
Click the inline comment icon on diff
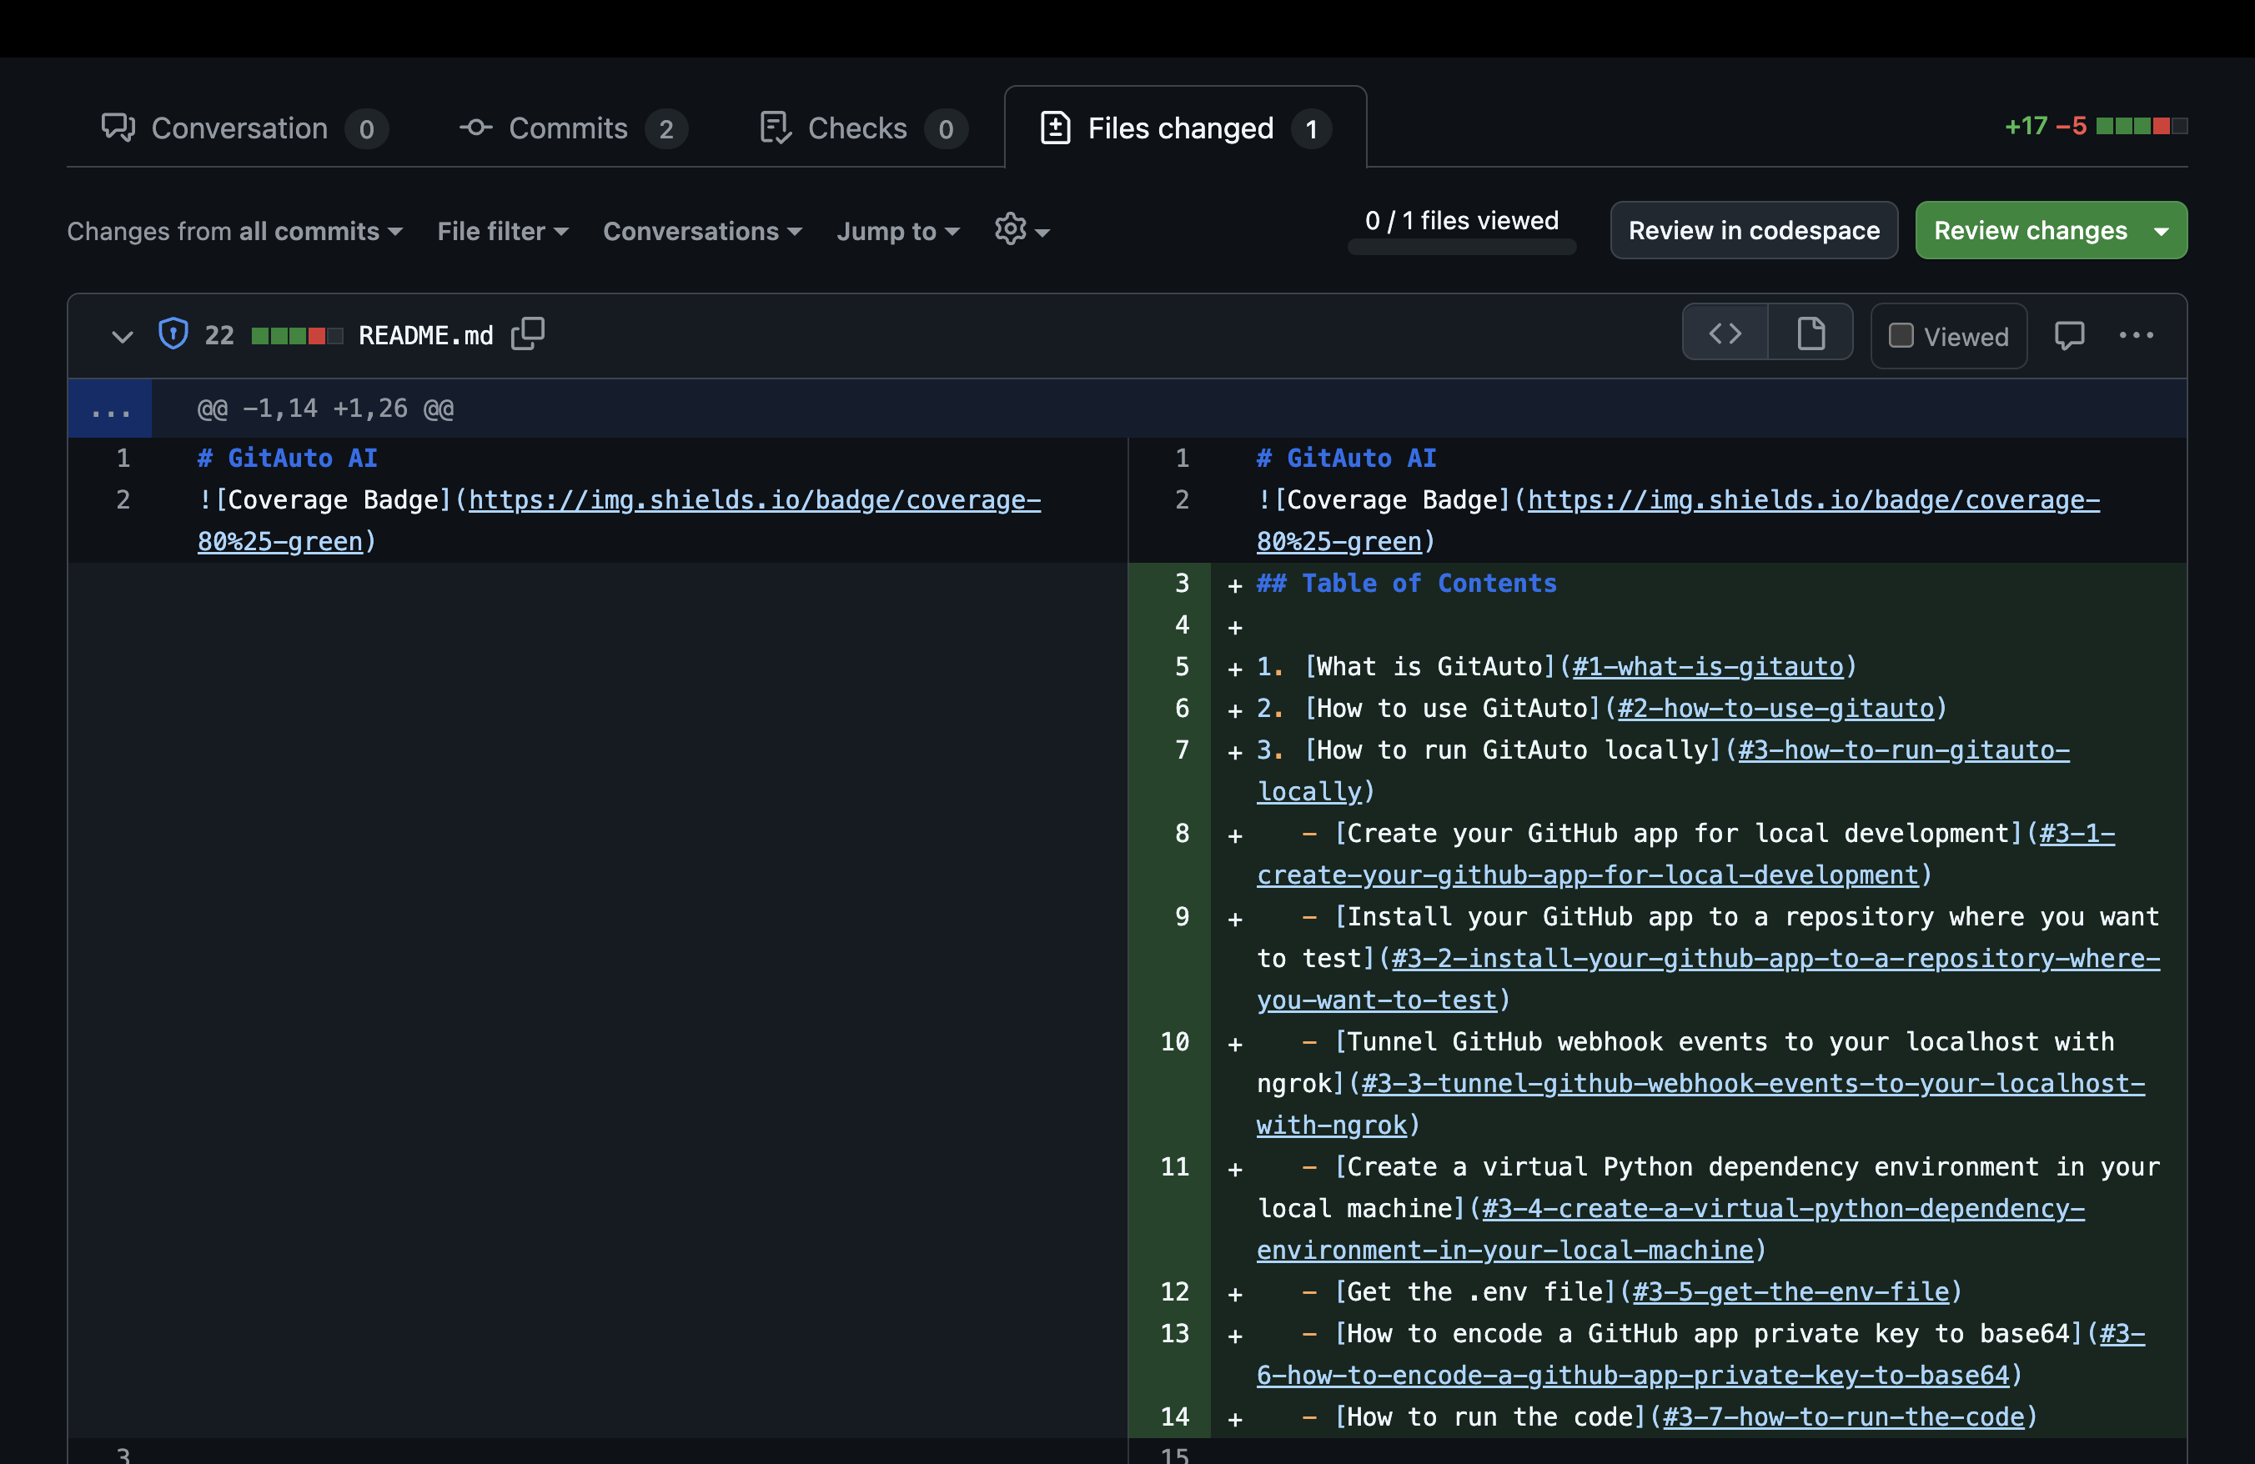(2069, 333)
